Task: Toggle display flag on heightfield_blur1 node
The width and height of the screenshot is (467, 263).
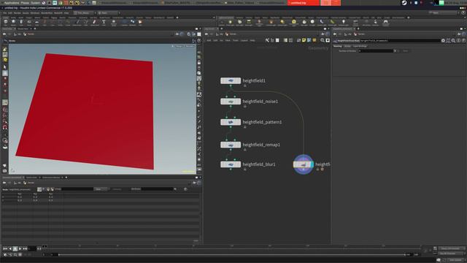Action: (x=239, y=164)
